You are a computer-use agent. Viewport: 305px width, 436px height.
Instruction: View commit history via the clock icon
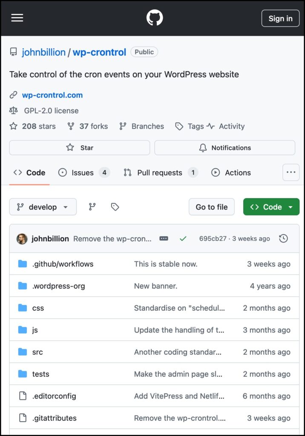(284, 239)
